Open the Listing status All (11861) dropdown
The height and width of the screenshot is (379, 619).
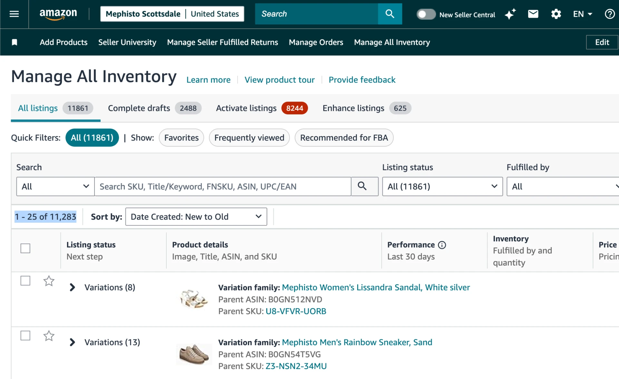pos(442,186)
